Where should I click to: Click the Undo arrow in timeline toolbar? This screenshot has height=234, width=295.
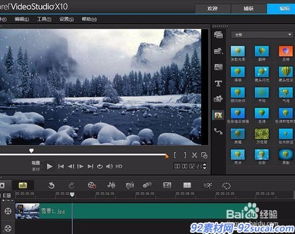[51, 185]
